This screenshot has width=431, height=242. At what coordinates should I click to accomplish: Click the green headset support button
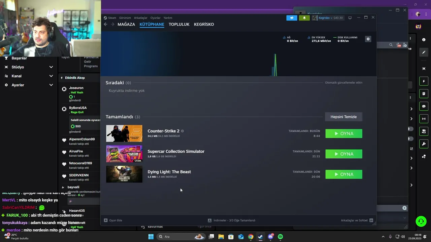[x=421, y=221]
